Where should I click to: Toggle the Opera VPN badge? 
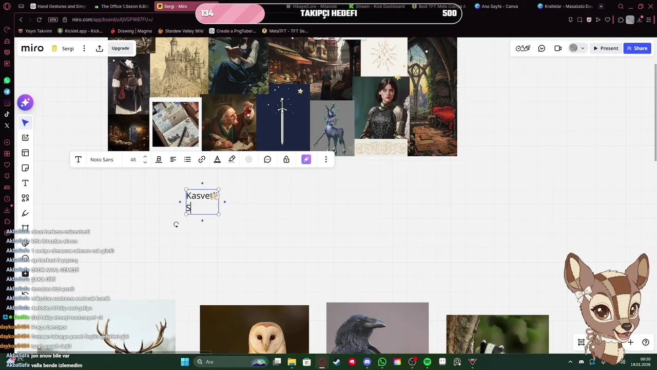(53, 20)
